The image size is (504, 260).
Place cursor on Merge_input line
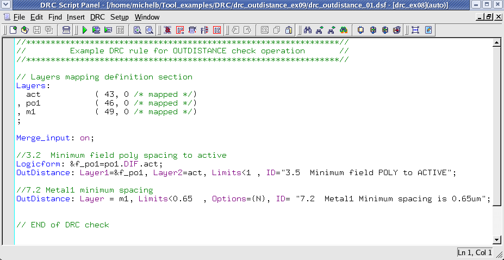point(54,138)
